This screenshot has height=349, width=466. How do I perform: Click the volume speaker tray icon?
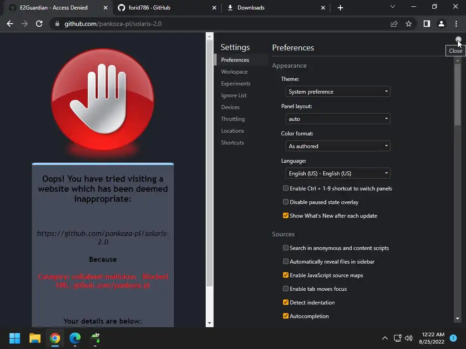[x=409, y=338]
